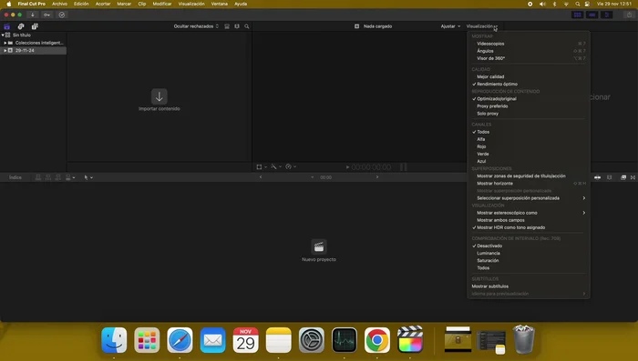This screenshot has width=638, height=361.
Task: Open the keyword editor key icon
Action: coord(46,15)
